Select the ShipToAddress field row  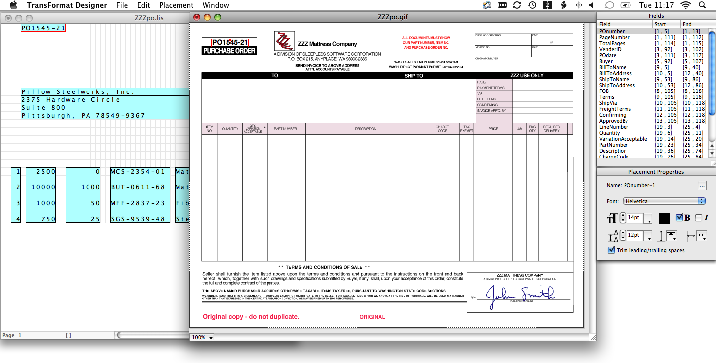652,85
